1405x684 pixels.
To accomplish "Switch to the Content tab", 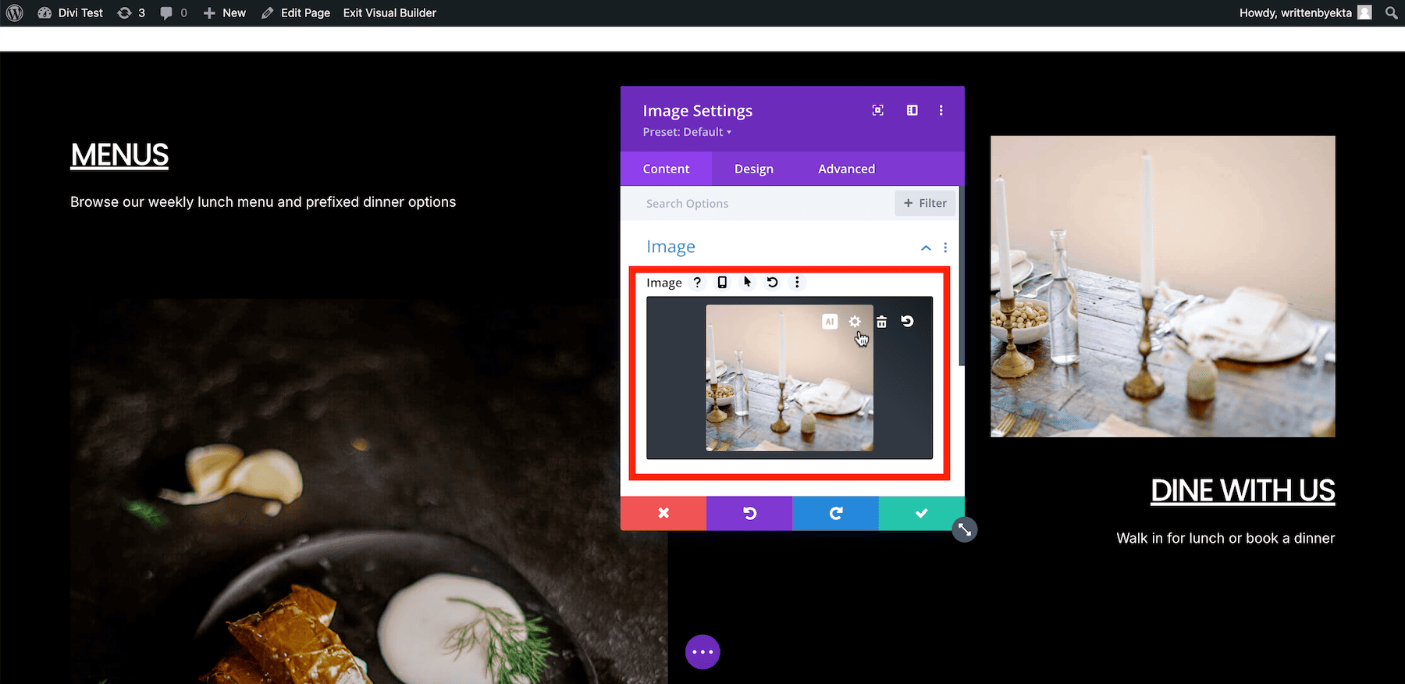I will click(x=666, y=169).
